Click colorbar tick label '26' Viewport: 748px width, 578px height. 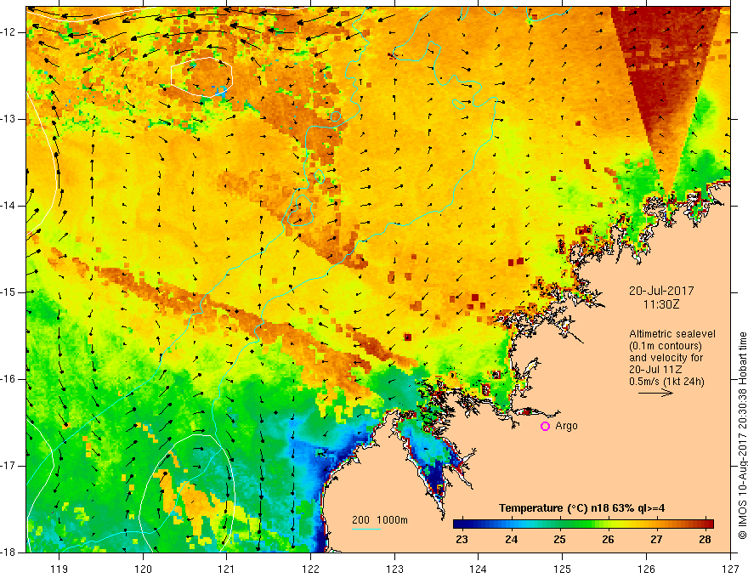pos(608,540)
